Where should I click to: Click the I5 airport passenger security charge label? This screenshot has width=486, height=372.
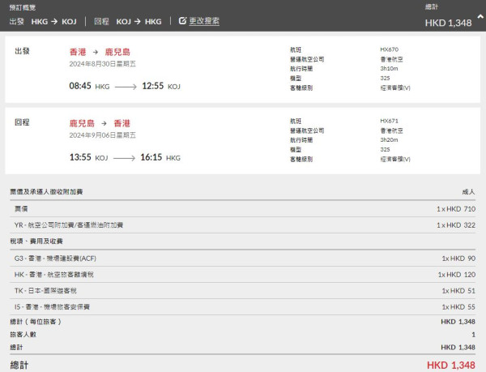52,306
